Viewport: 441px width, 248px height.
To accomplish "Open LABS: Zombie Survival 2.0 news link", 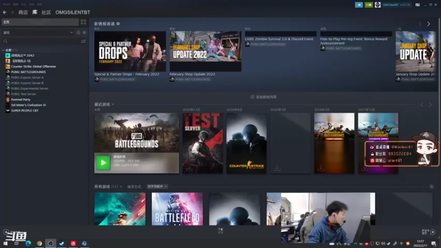I will coord(279,39).
